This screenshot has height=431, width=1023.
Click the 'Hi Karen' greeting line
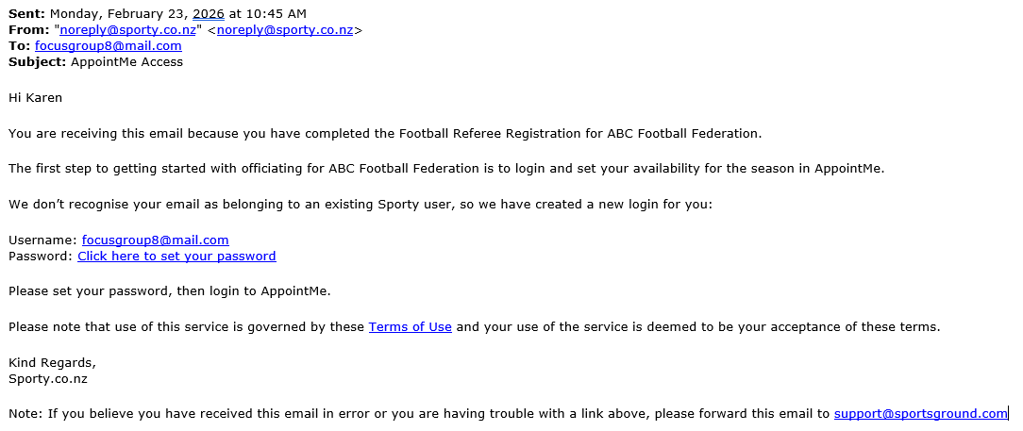(x=35, y=98)
